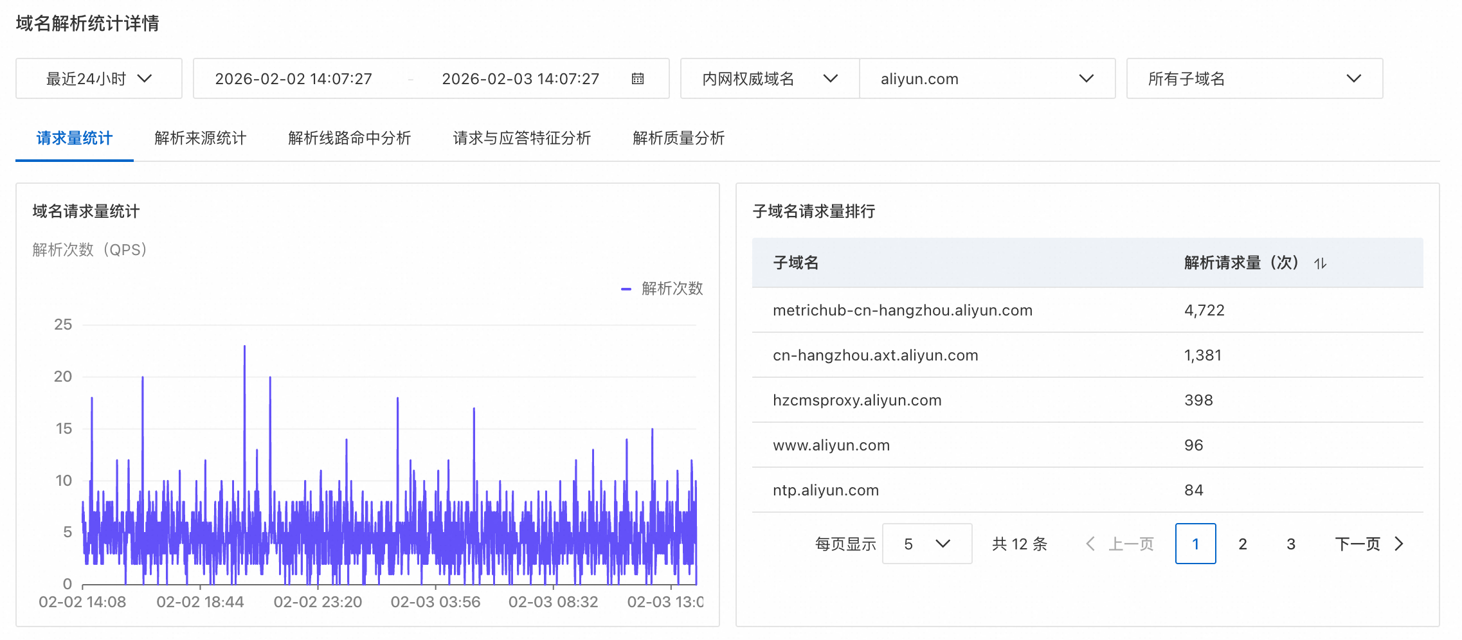This screenshot has width=1462, height=640.
Task: Select ntp.aliyun.com subdomain row
Action: (1088, 490)
